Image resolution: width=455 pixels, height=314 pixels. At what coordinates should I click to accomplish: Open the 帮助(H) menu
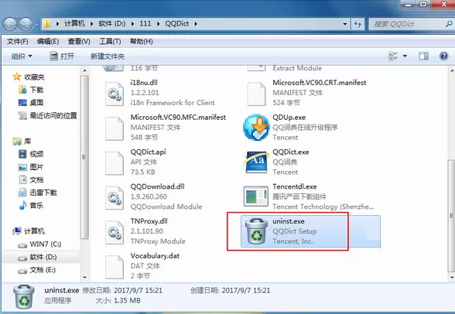tap(142, 42)
